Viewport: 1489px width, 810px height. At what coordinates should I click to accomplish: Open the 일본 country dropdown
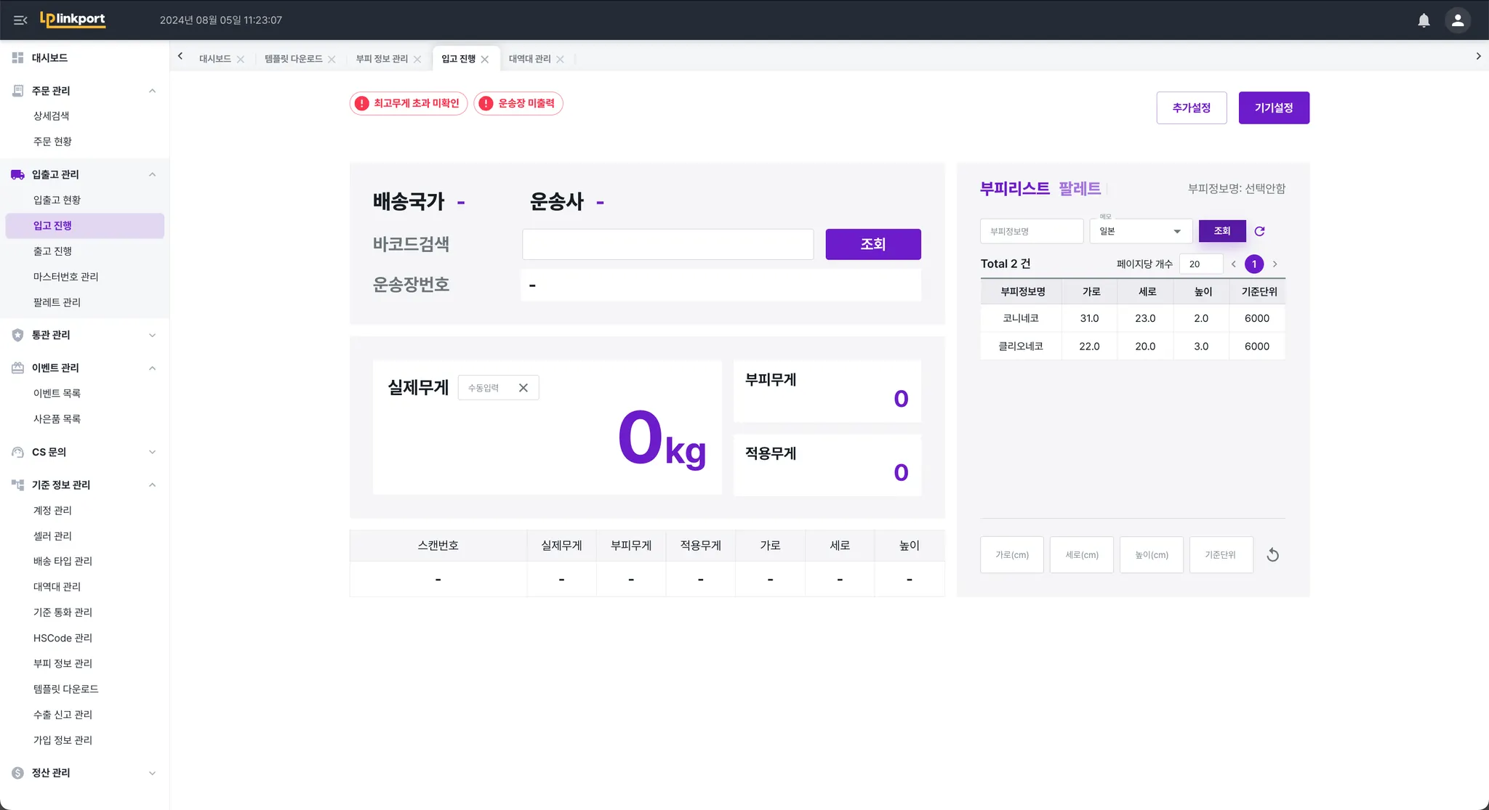coord(1140,231)
